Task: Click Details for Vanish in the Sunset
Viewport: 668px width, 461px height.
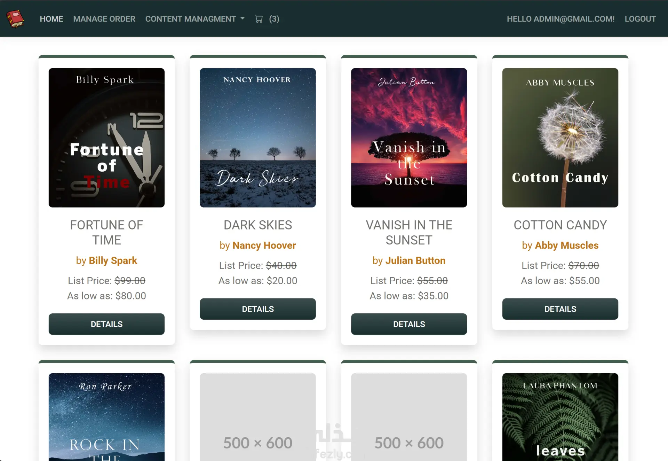Action: [x=409, y=324]
